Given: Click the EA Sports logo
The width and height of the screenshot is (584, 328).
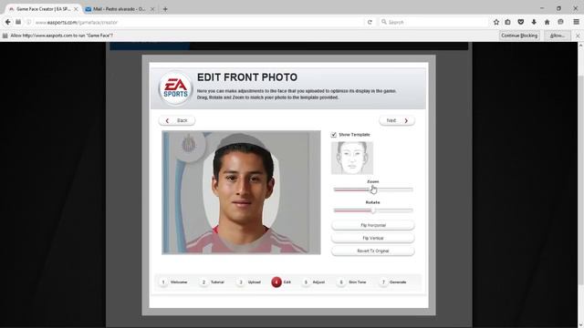Looking at the screenshot, I should [175, 88].
